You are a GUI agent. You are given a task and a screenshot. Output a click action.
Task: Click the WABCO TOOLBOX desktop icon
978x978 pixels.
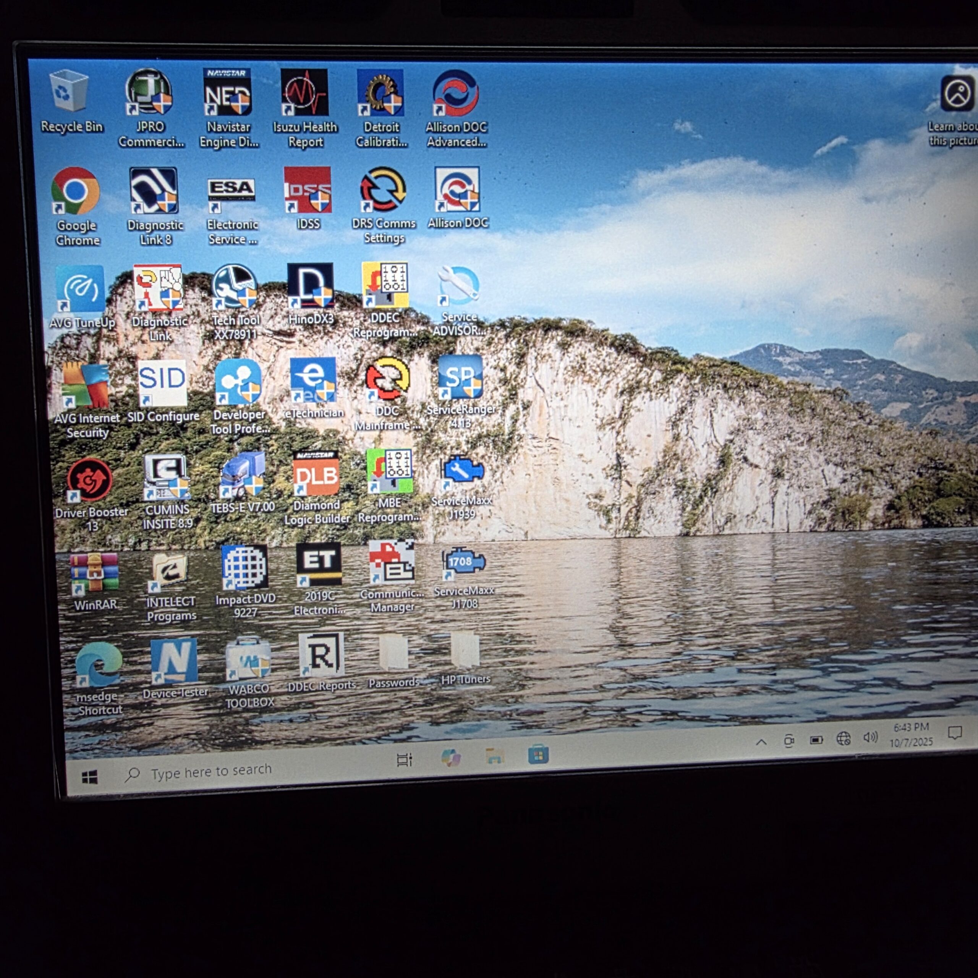tap(248, 659)
